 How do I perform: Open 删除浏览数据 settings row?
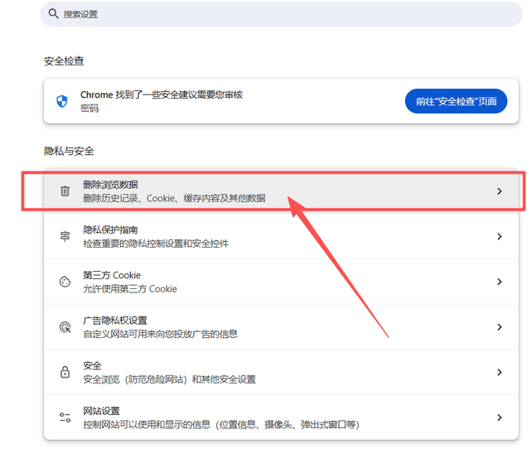pyautogui.click(x=281, y=191)
